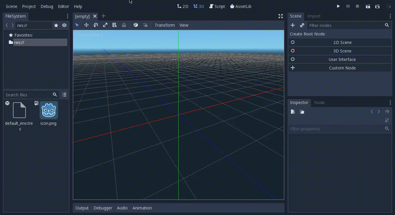The image size is (395, 215).
Task: Create a 3D Scene root node
Action: (x=340, y=51)
